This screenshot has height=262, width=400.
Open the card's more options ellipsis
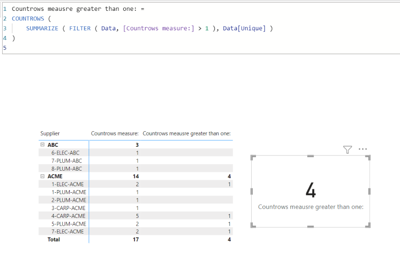click(x=363, y=149)
